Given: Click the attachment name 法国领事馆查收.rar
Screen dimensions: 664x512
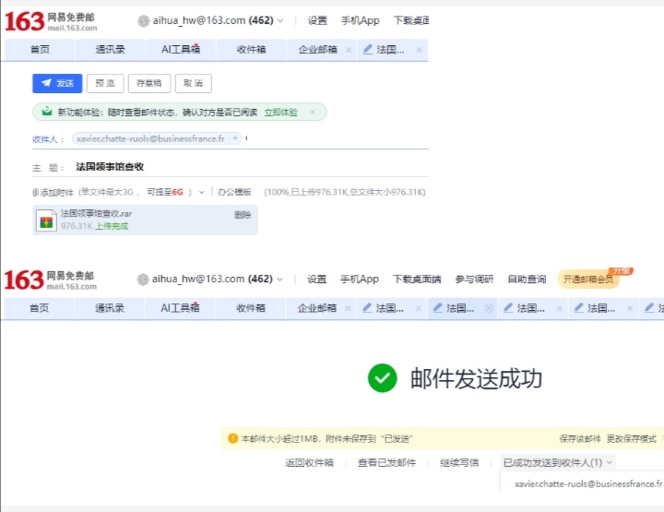Looking at the screenshot, I should [96, 213].
